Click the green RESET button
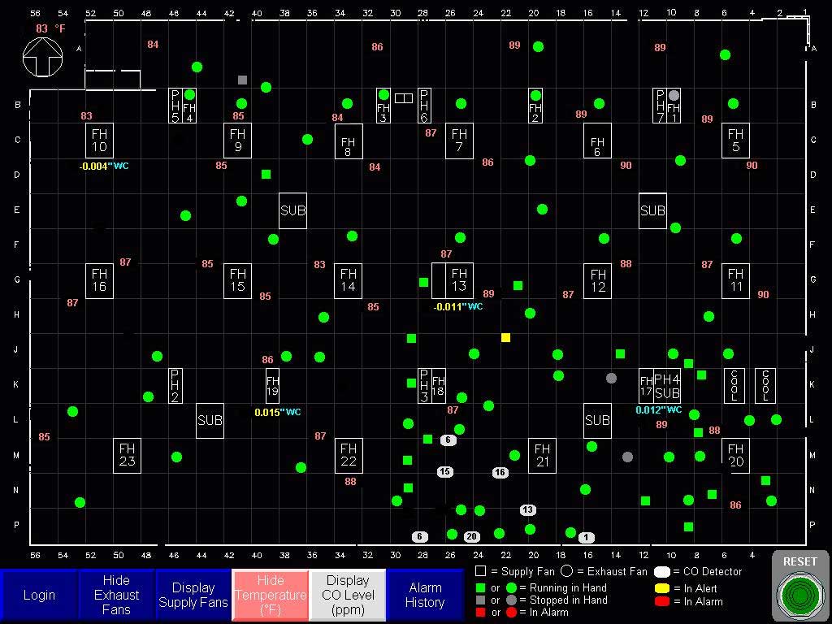 coord(799,596)
